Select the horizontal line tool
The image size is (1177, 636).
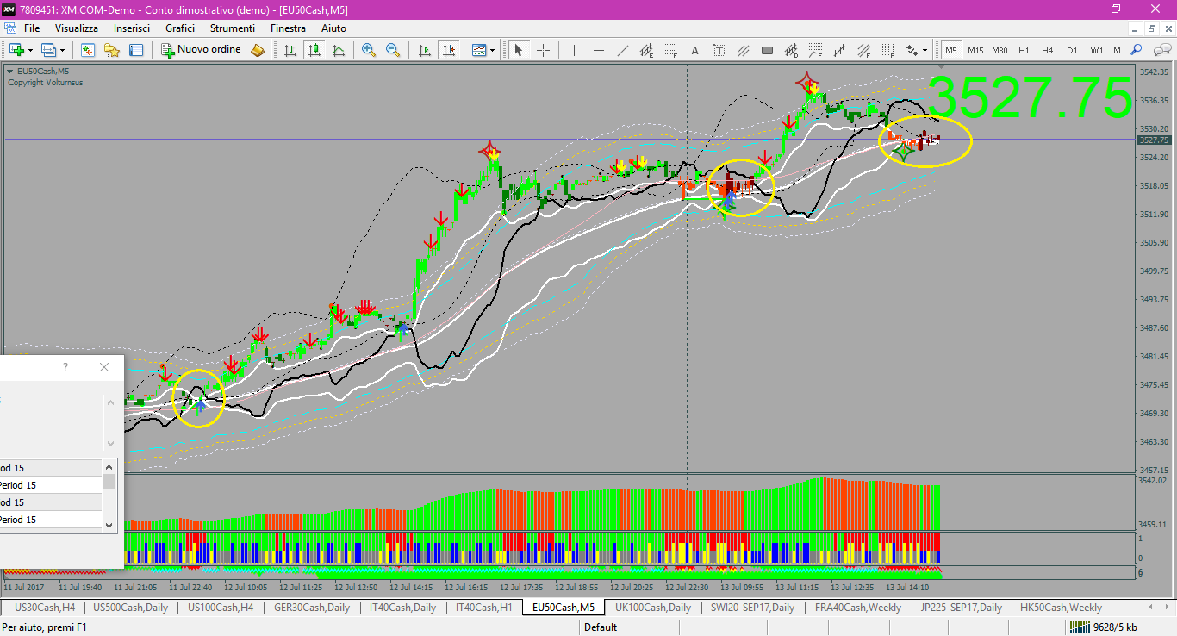tap(599, 50)
